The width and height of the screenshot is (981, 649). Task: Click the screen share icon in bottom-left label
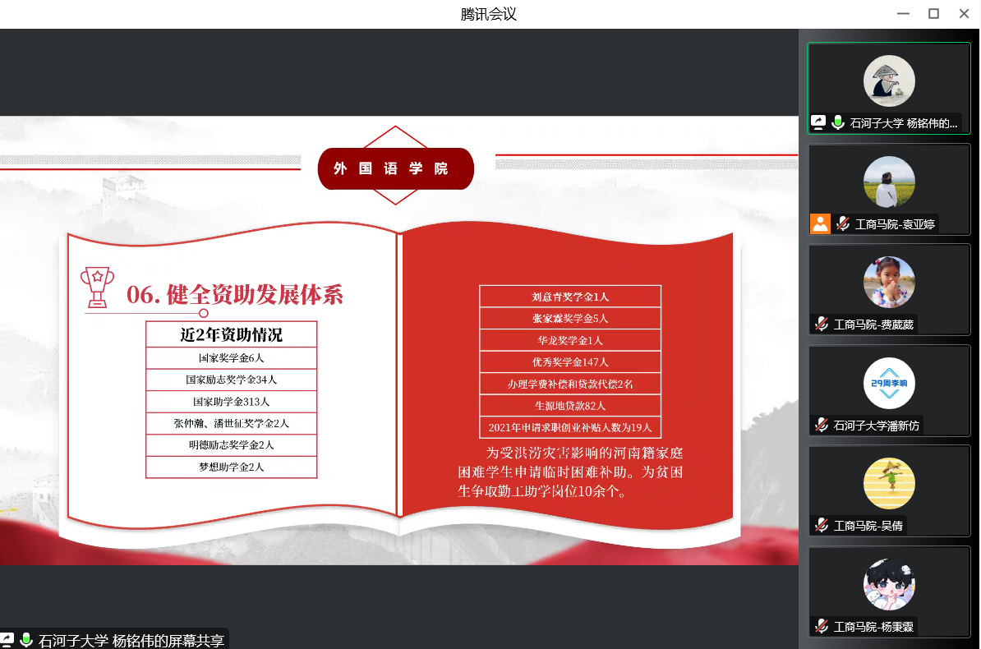click(x=7, y=639)
